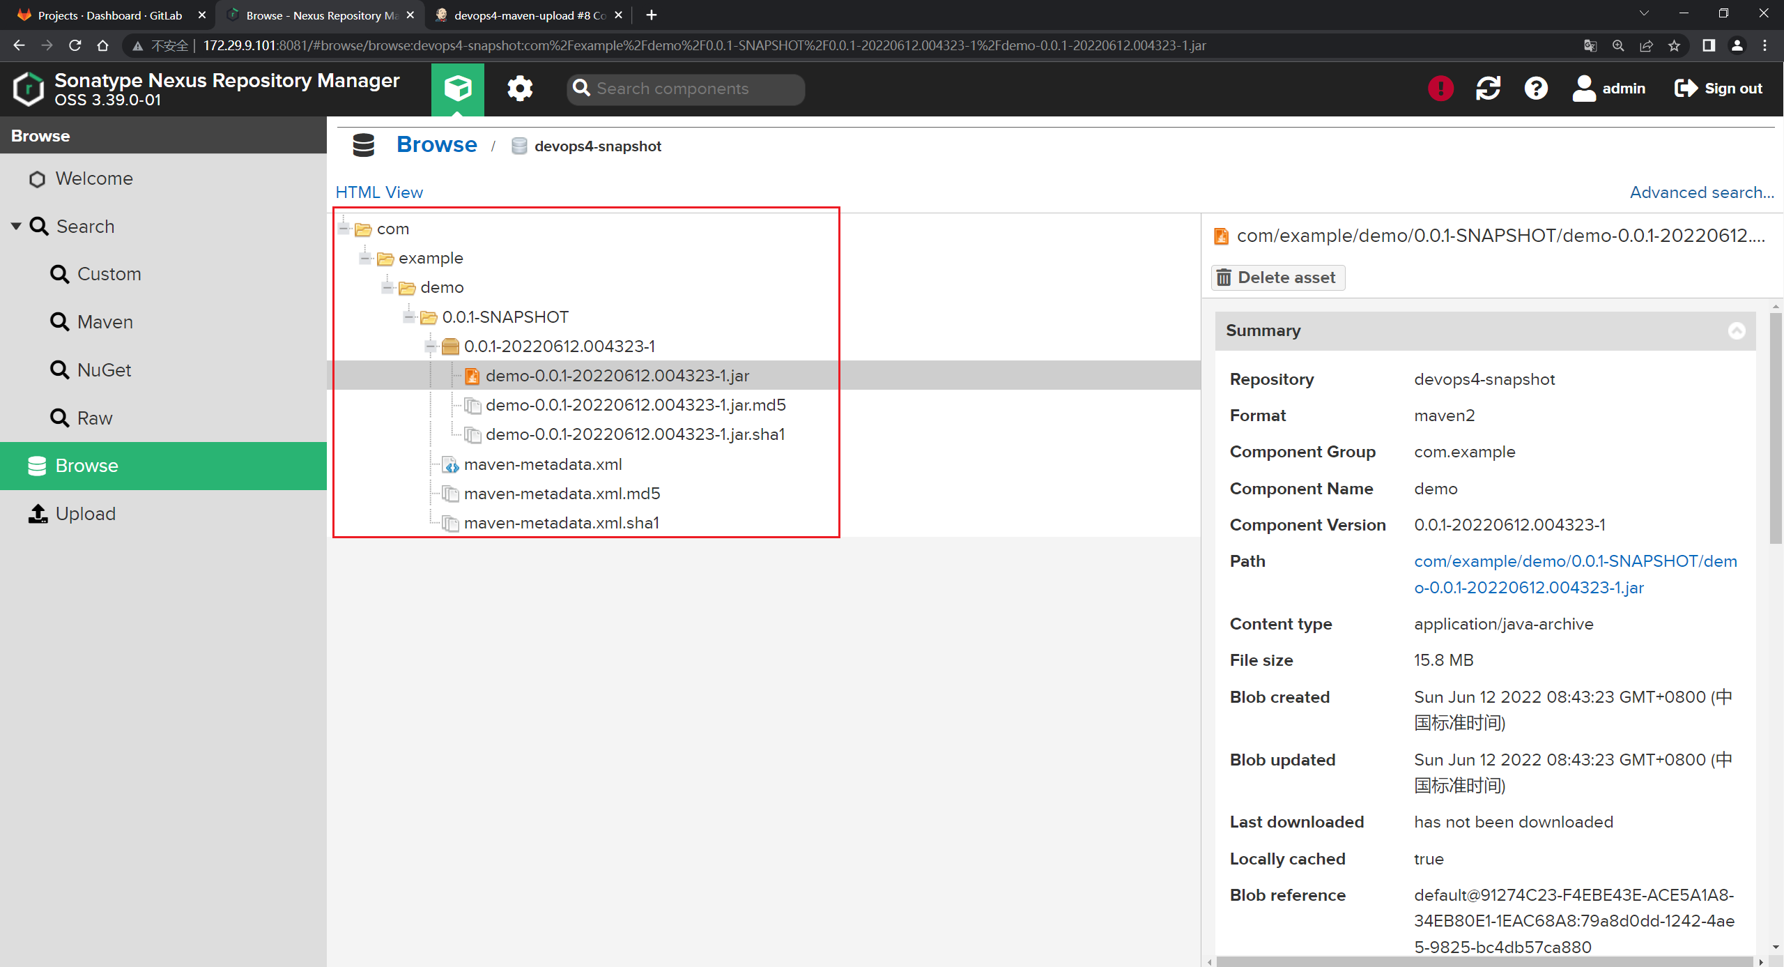Open browser side panel icon

pos(1708,45)
